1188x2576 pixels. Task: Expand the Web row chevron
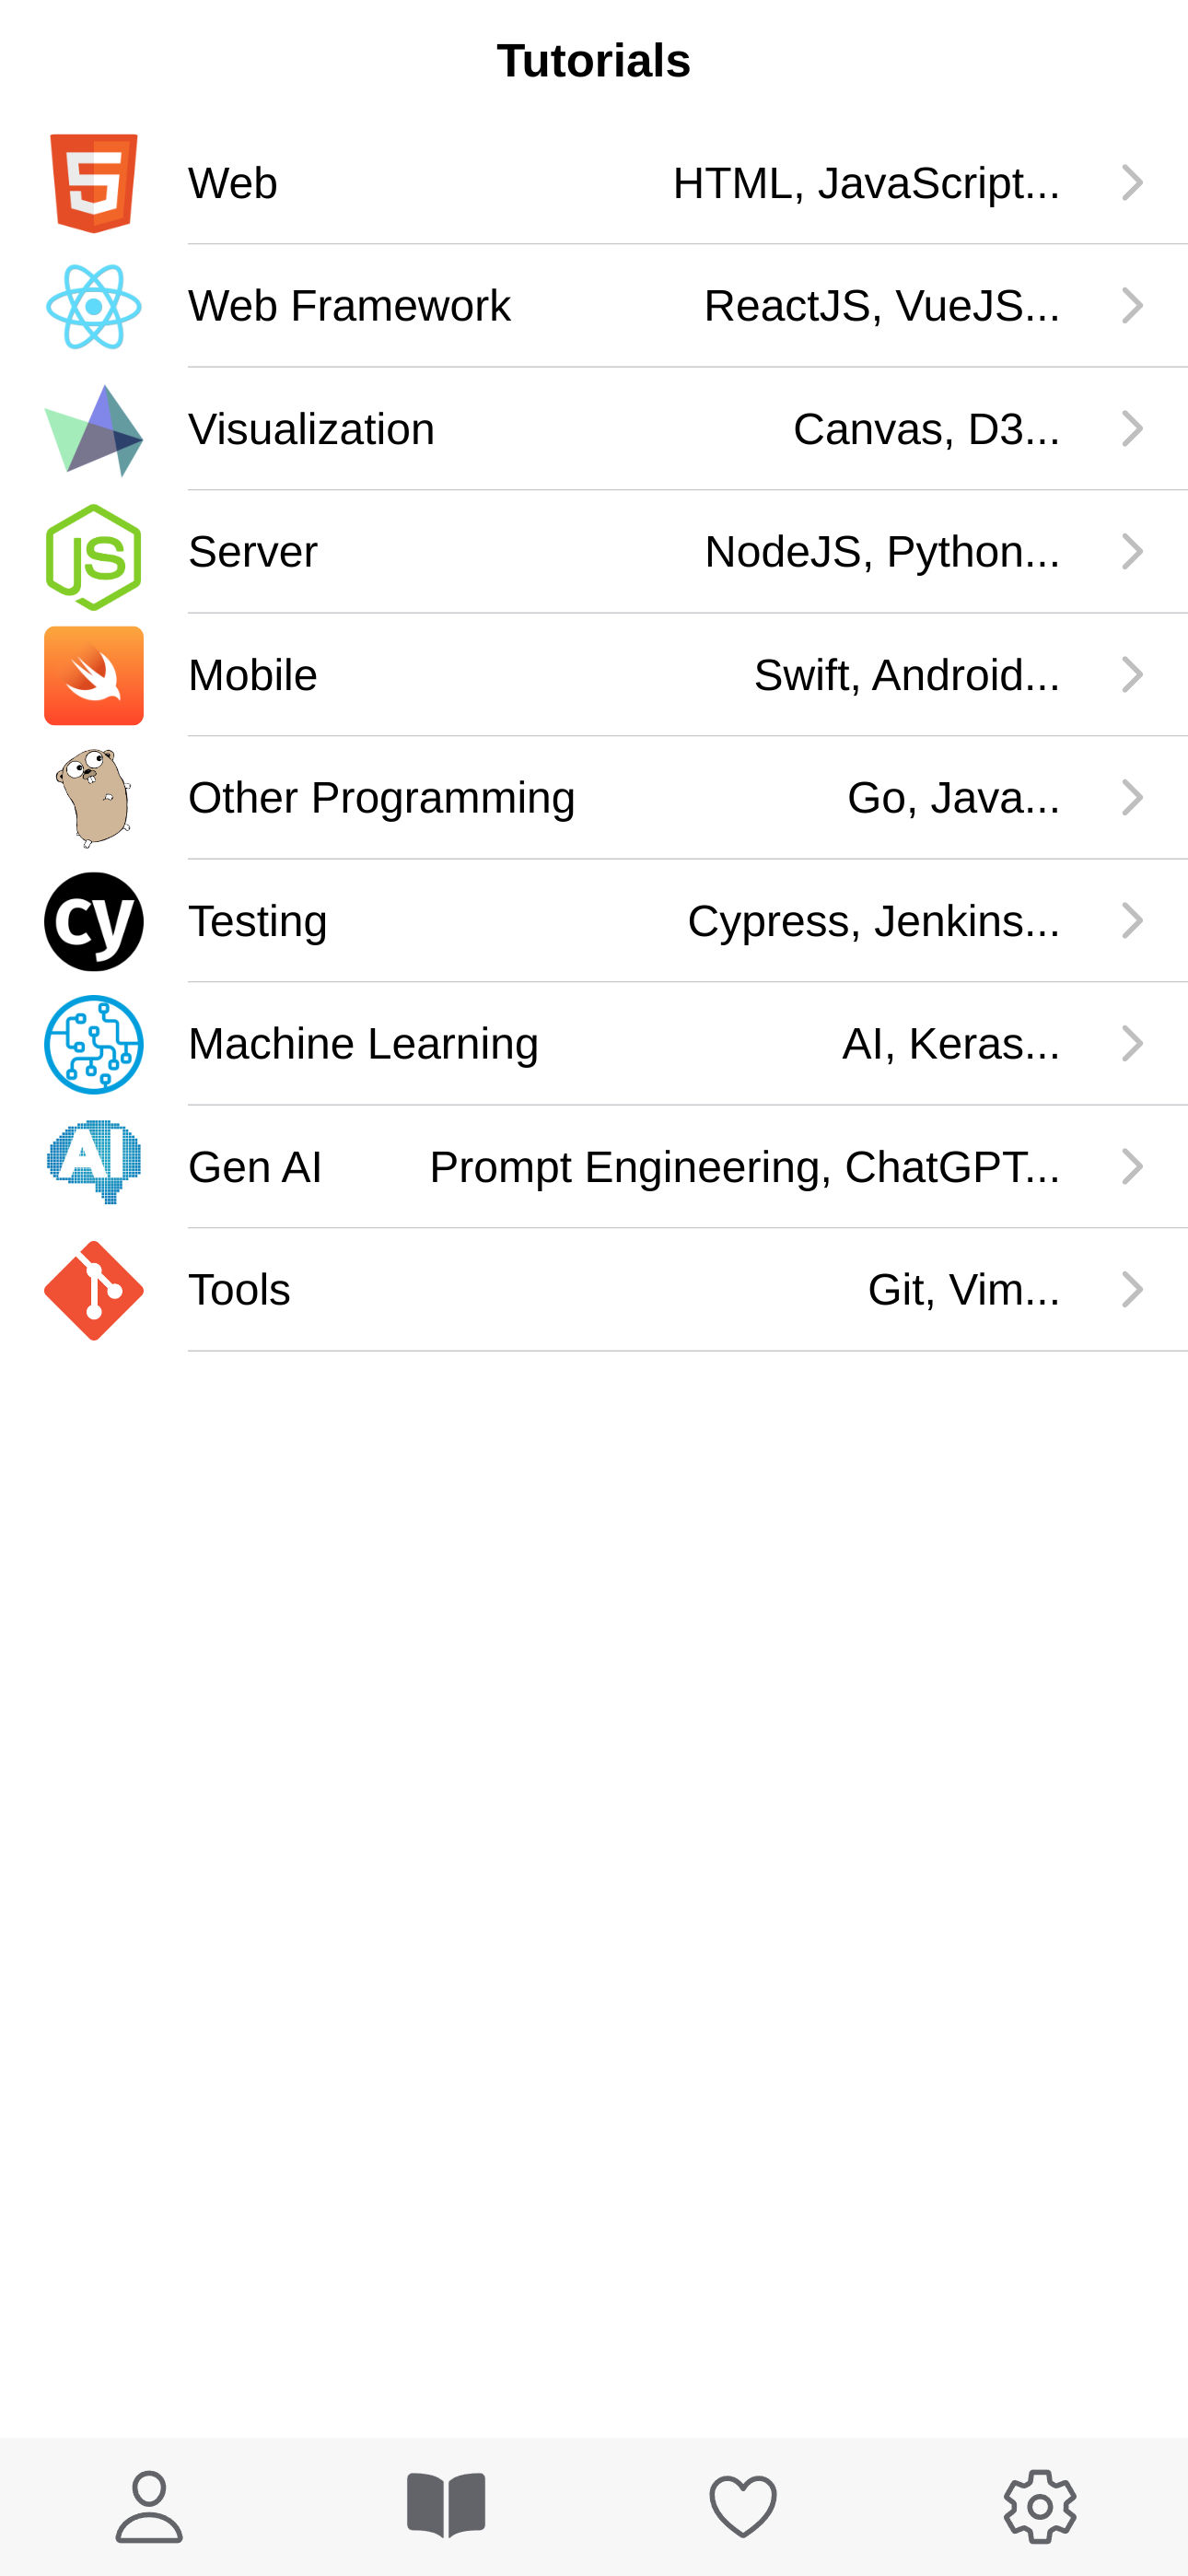pyautogui.click(x=1132, y=183)
